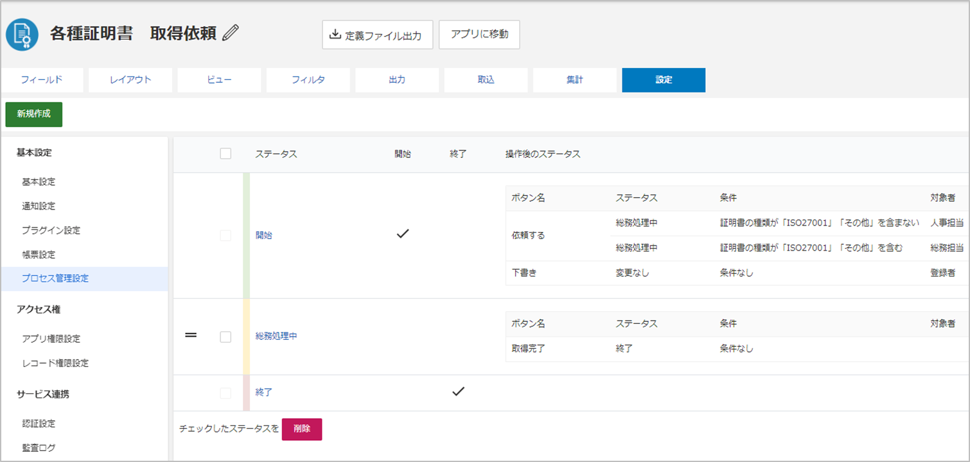
Task: Click the checkmark in the 開始 column
Action: [403, 235]
